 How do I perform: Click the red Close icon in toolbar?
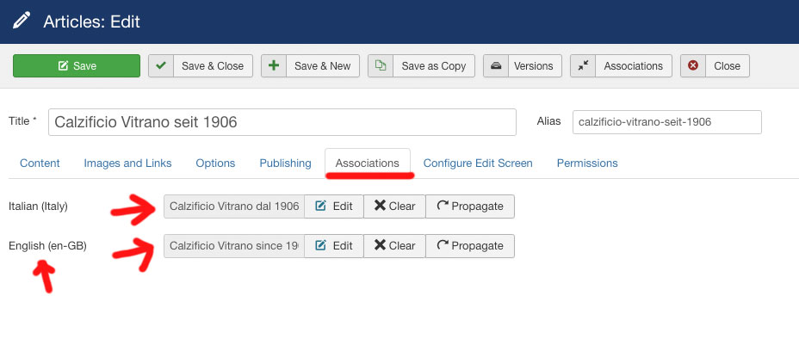(693, 66)
